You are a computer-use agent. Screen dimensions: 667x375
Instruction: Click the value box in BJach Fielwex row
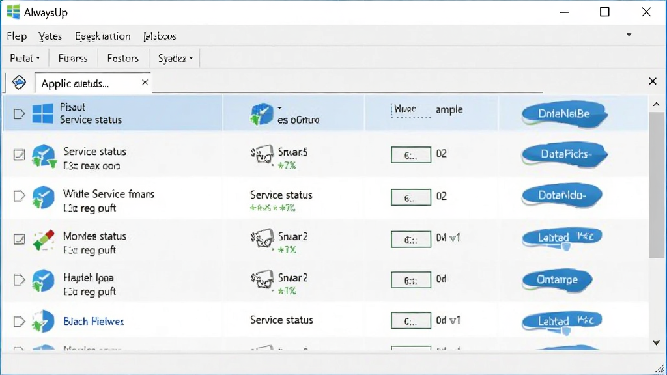(411, 321)
